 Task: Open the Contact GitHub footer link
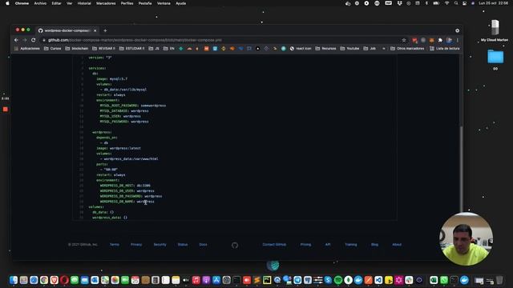[x=274, y=245]
